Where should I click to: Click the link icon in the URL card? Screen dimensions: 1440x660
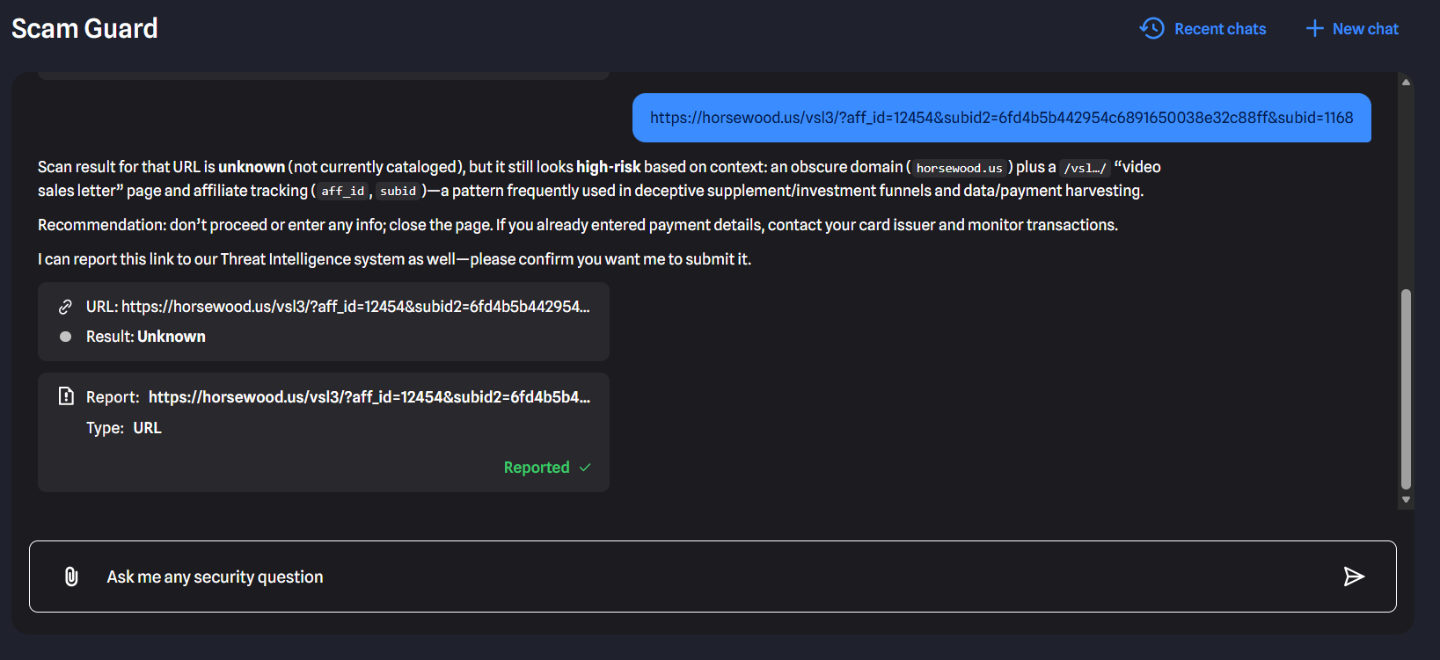(x=65, y=307)
